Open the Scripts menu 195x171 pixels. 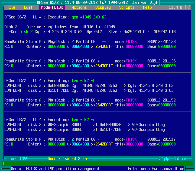[127, 7]
